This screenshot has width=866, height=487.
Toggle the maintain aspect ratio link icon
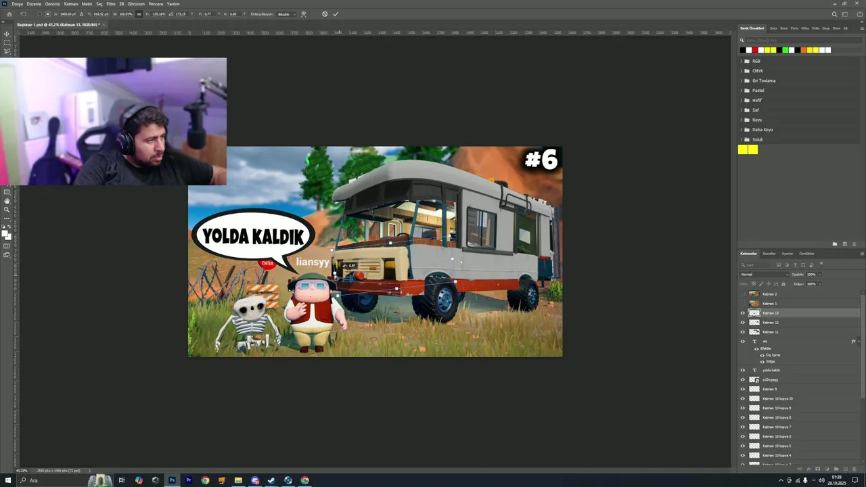[x=139, y=14]
